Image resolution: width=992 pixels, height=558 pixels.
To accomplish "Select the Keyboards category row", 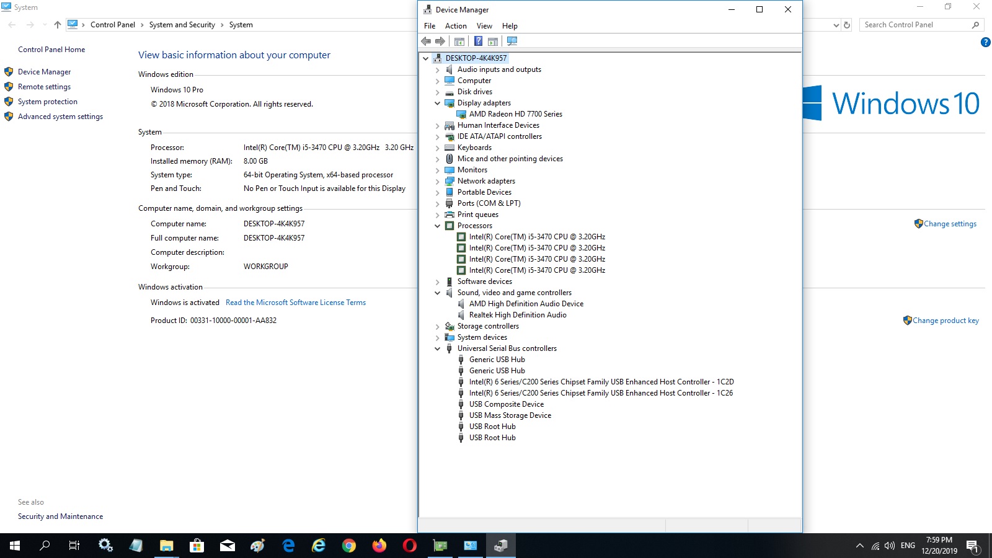I will [x=474, y=148].
